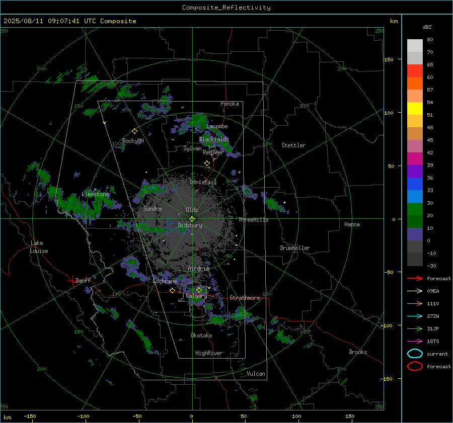Pick the lightest gray swatch below 80 dBZ

pyautogui.click(x=415, y=46)
